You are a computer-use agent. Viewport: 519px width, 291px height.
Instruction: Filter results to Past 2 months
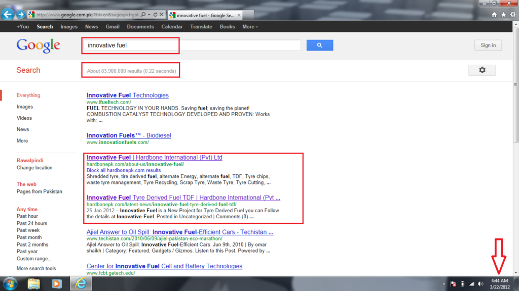point(32,245)
